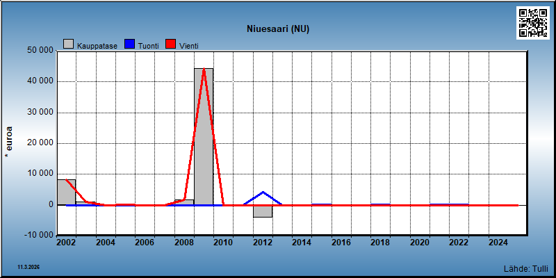Viewport: 556px width, 278px height.
Task: Click the y-axis label 10 000
Action: (x=40, y=174)
